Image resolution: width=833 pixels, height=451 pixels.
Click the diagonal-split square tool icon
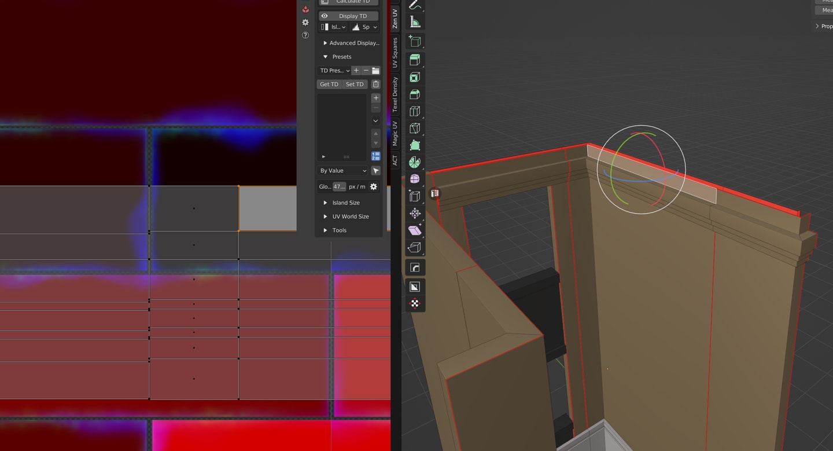[415, 287]
